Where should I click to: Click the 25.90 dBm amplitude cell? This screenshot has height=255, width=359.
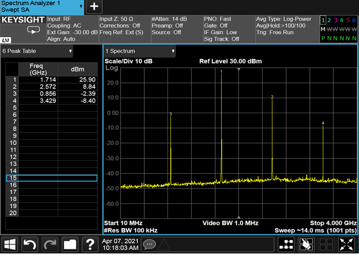click(78, 80)
